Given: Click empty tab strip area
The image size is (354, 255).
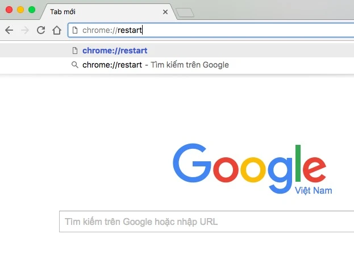Looking at the screenshot, I should tap(273, 11).
